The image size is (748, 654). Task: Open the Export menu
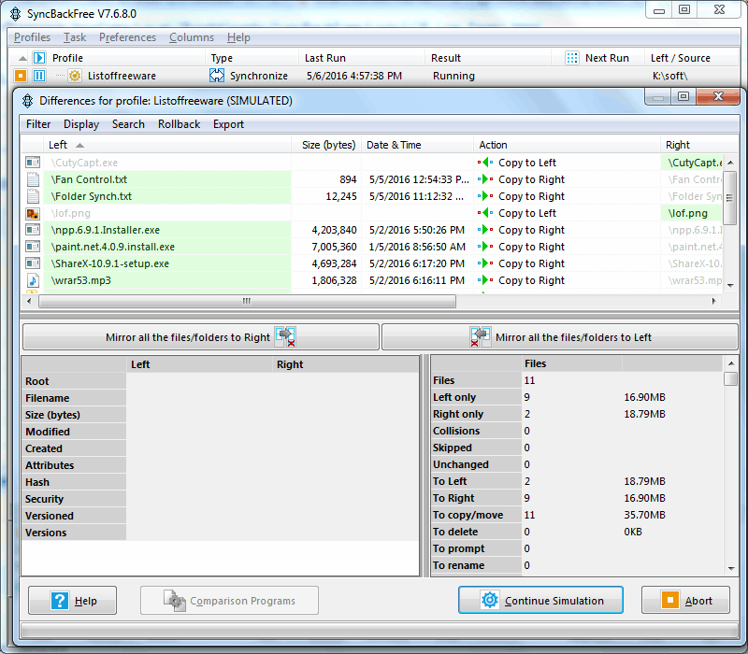228,124
